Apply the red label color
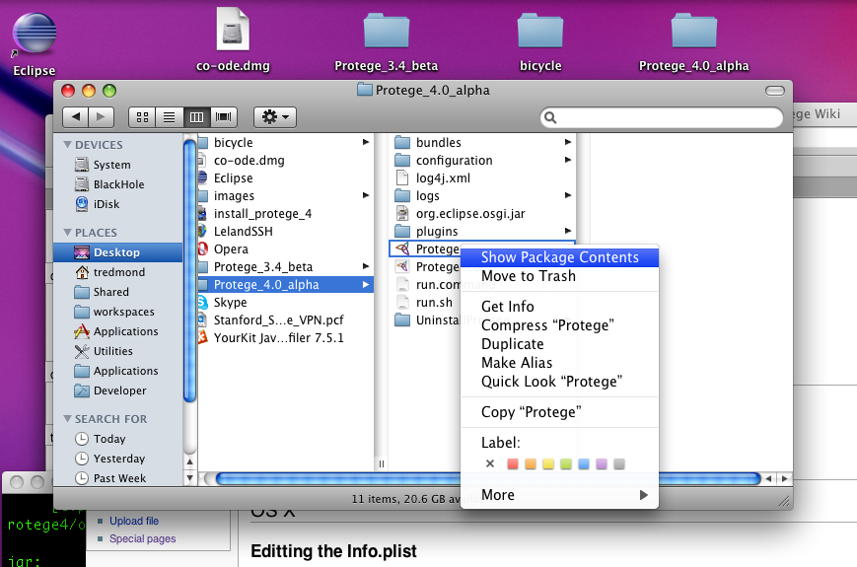This screenshot has width=857, height=567. point(512,463)
